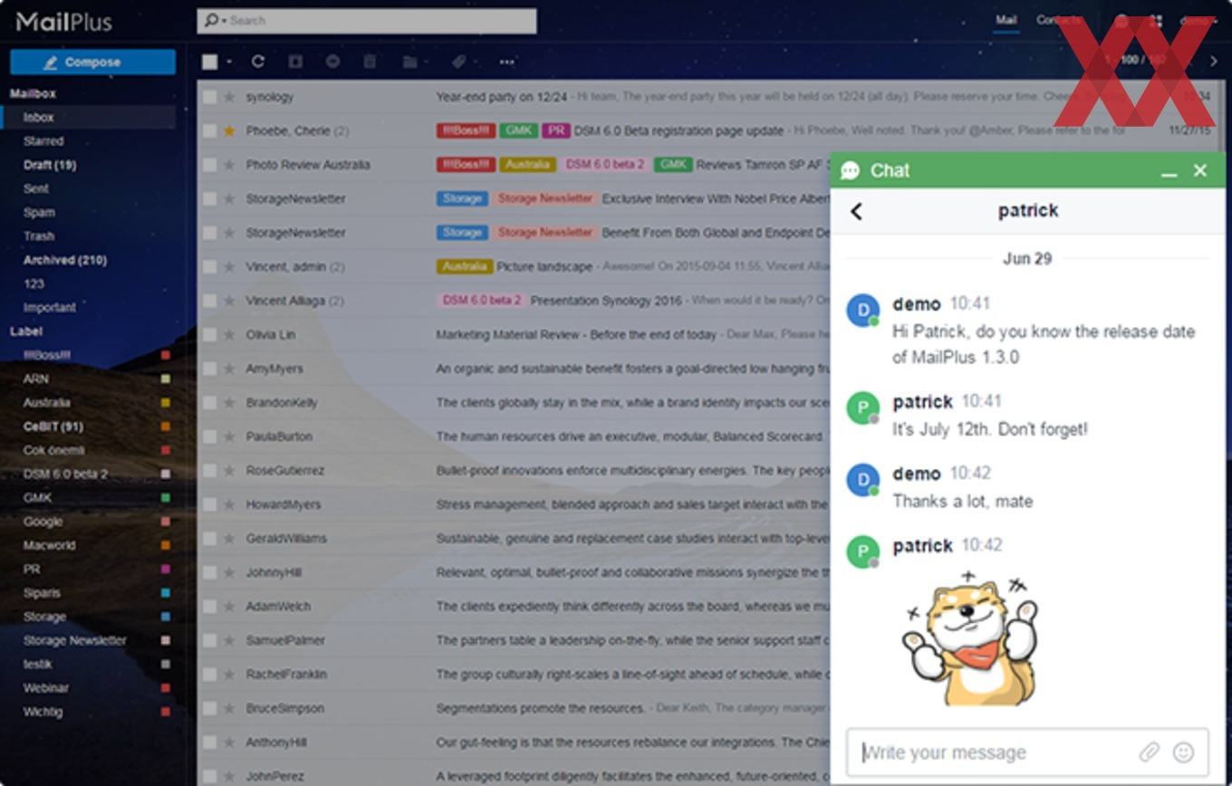Open the Year-end party on 12/24 email
1232x786 pixels.
pyautogui.click(x=502, y=97)
